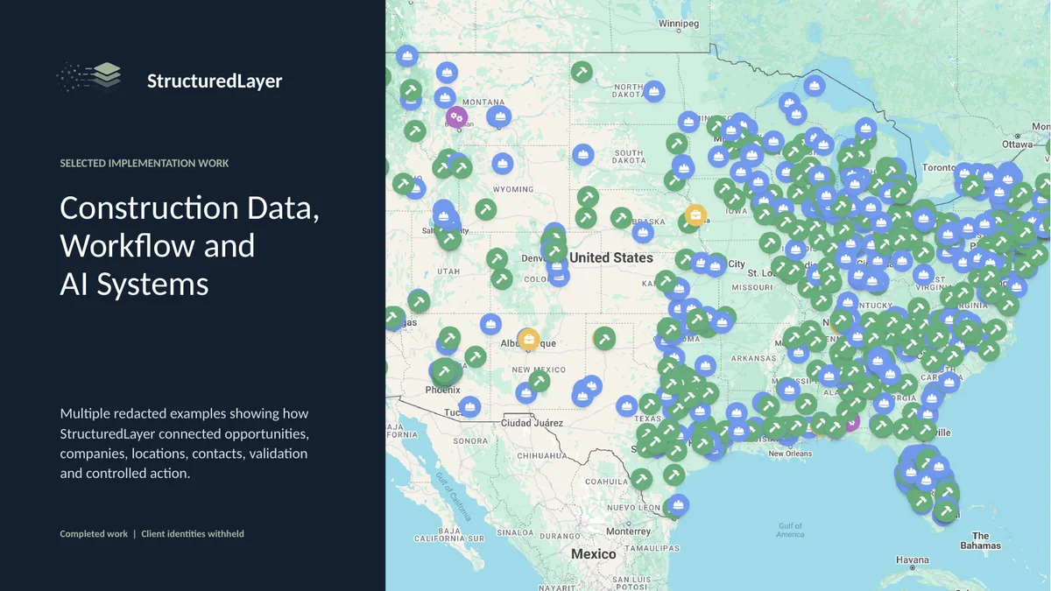Click the 'Completed work' footer text
The height and width of the screenshot is (591, 1051).
pos(94,533)
